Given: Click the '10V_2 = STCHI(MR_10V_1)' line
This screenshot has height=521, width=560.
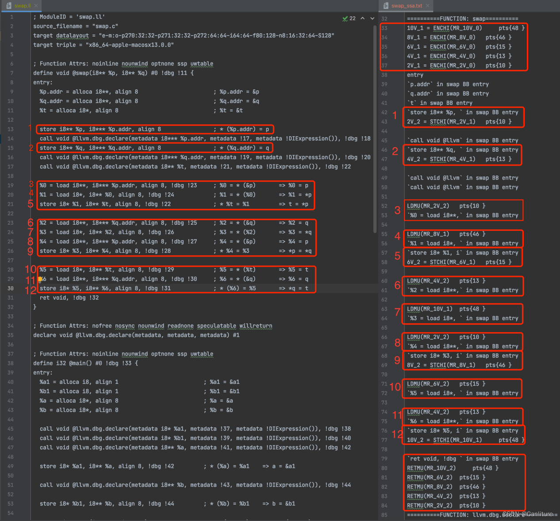Looking at the screenshot, I should click(x=465, y=440).
